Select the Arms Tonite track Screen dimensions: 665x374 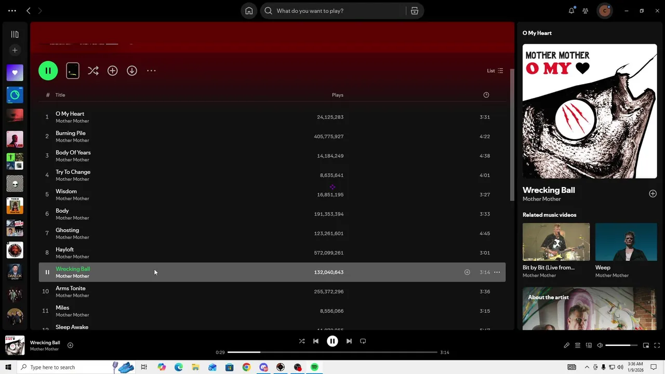tap(272, 291)
